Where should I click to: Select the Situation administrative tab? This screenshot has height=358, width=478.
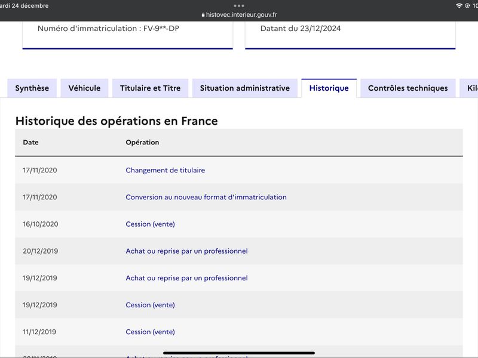[x=245, y=88]
